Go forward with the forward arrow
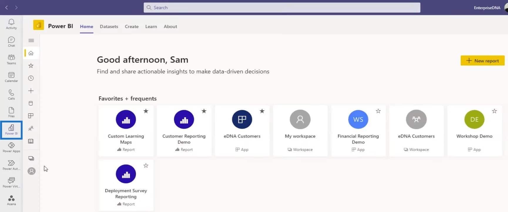508x212 pixels. click(16, 8)
